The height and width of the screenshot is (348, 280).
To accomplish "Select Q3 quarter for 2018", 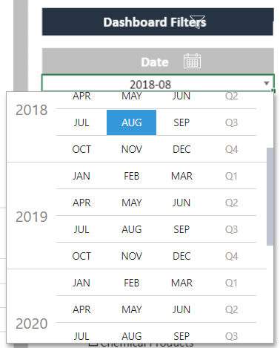I will [x=231, y=122].
